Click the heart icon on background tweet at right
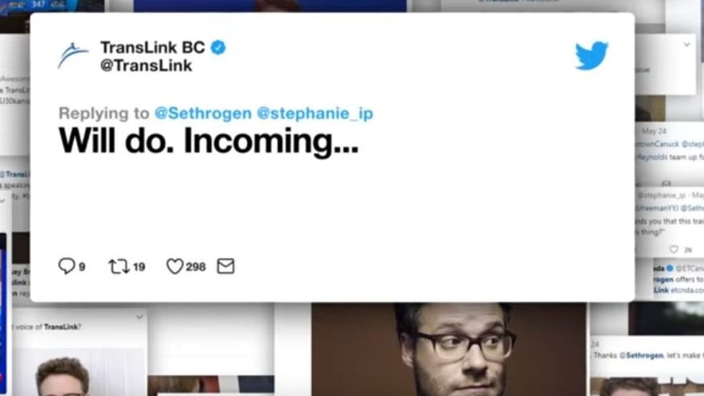This screenshot has width=704, height=396. (674, 249)
